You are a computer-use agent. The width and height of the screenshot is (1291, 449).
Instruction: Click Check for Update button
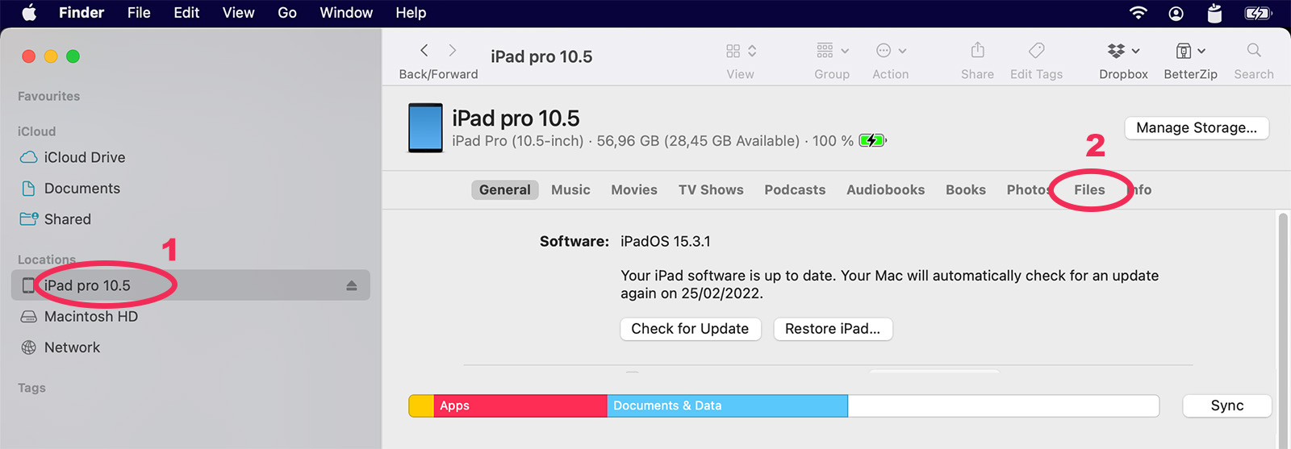coord(690,329)
